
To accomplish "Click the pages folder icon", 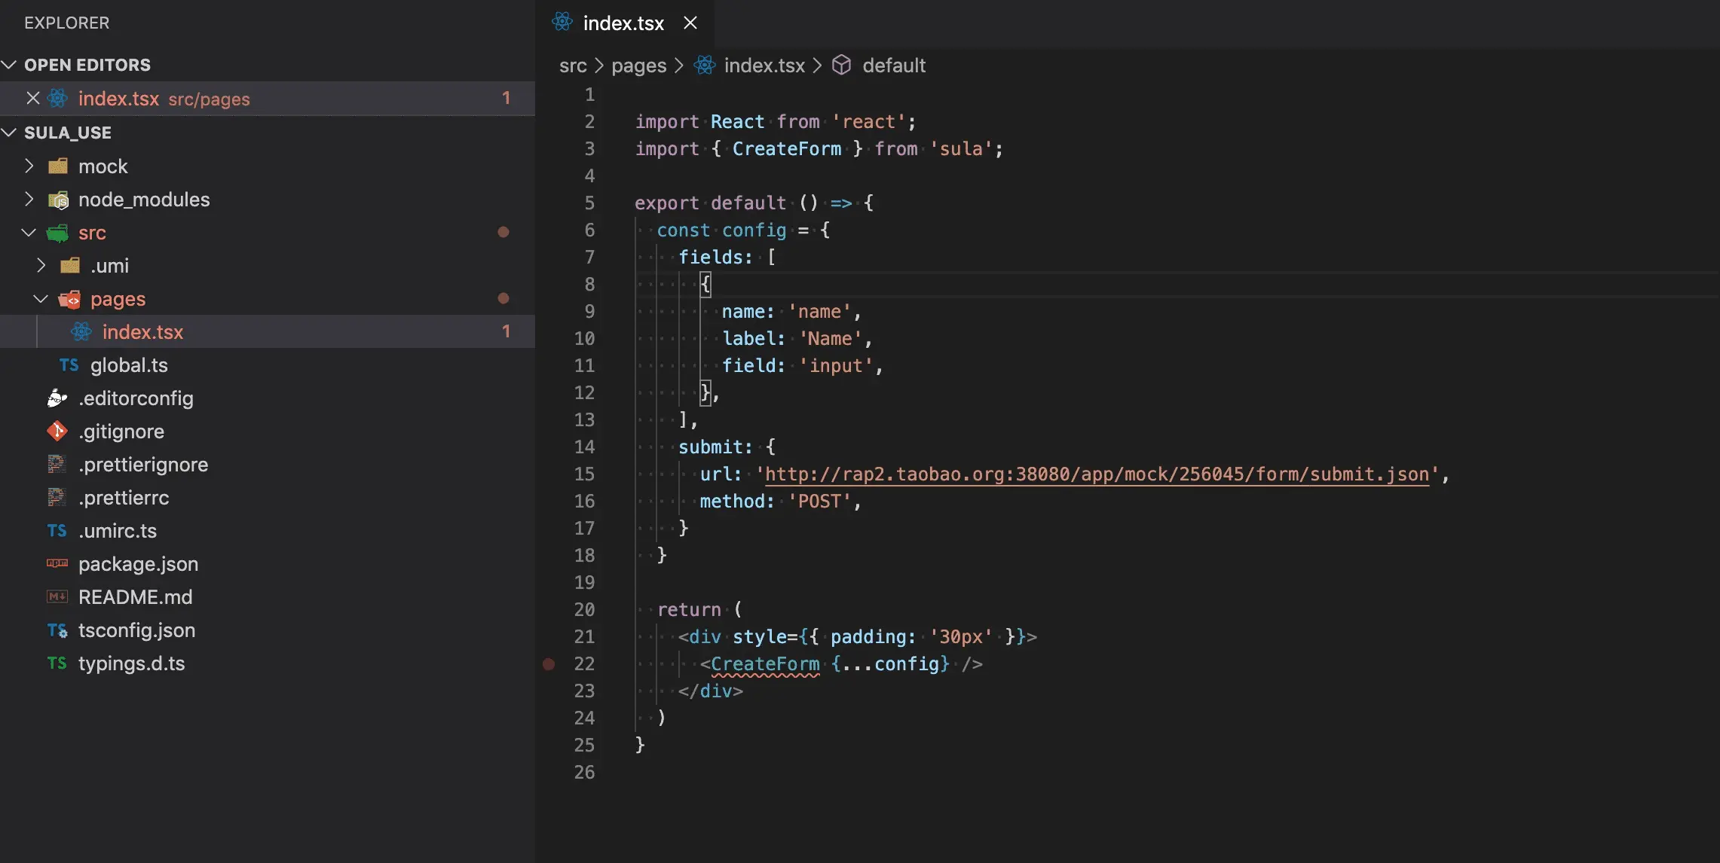I will [69, 299].
